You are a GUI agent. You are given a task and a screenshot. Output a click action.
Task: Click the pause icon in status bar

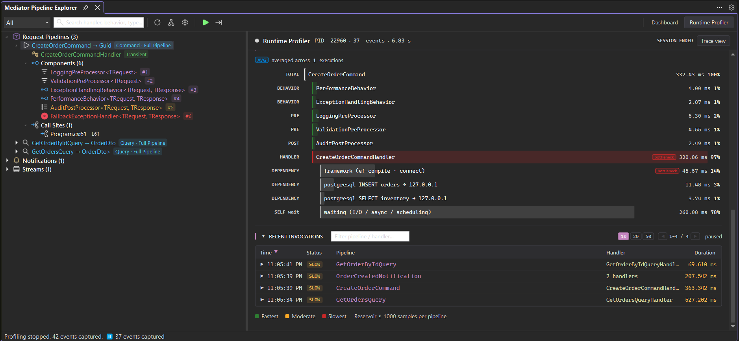pos(110,336)
